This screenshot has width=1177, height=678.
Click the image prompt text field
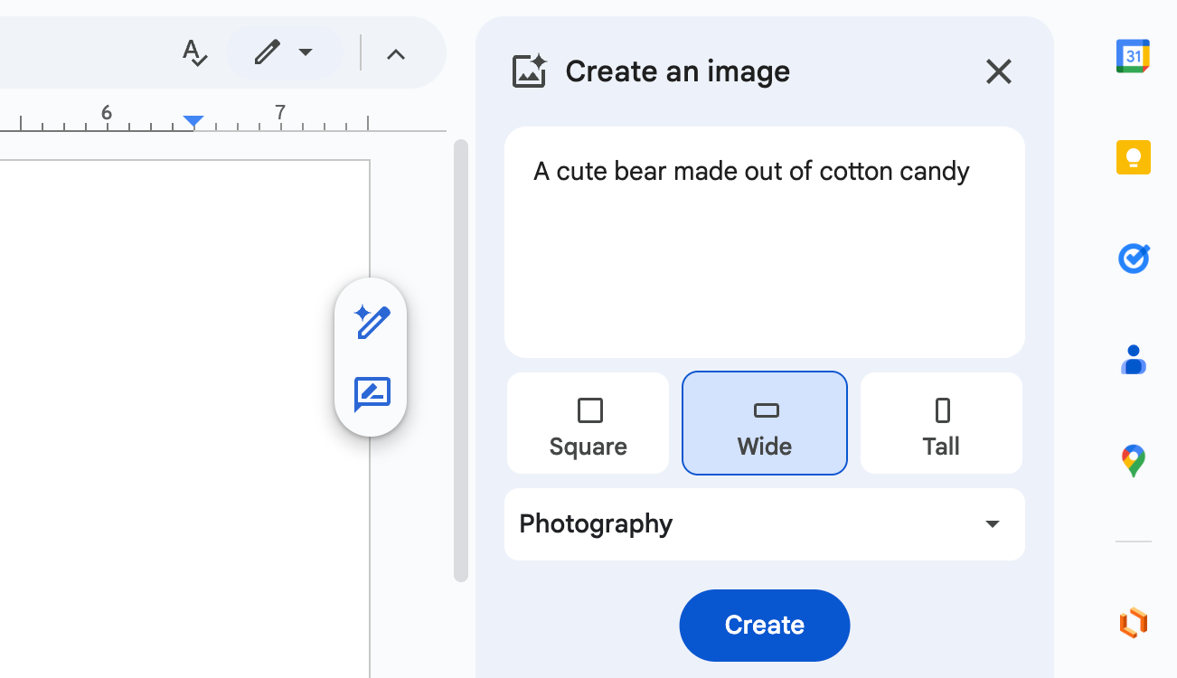(x=765, y=242)
